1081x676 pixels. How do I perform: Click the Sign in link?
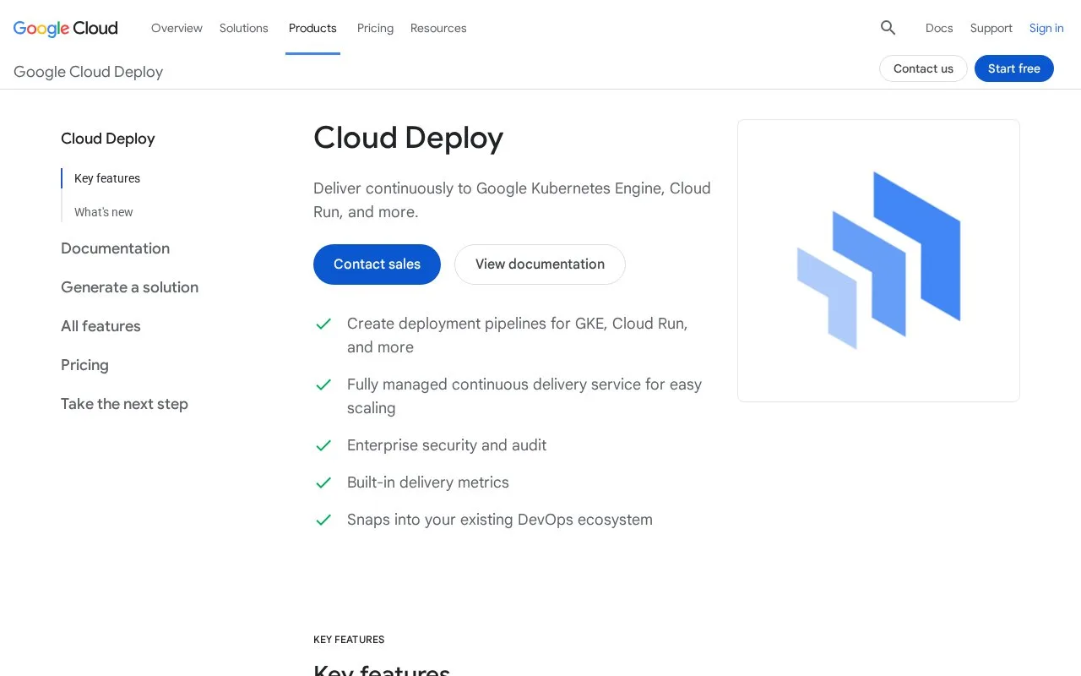pos(1046,28)
